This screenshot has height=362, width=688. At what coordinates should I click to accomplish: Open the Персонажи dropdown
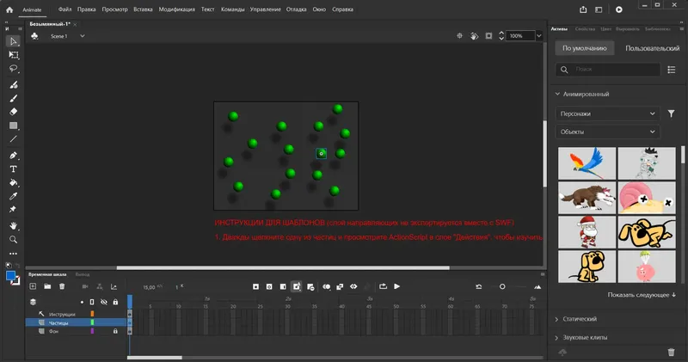[607, 114]
